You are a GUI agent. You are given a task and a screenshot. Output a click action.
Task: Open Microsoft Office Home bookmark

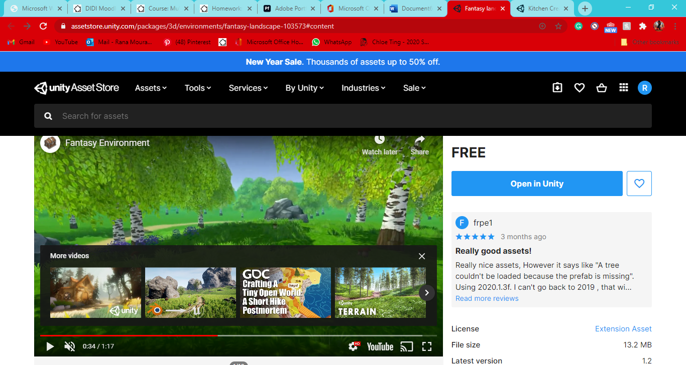pos(270,42)
